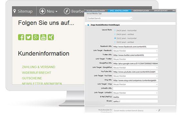Viewport: 180px width, 117px height.
Task: Open the Zahlung & Versand link
Action: pos(39,67)
